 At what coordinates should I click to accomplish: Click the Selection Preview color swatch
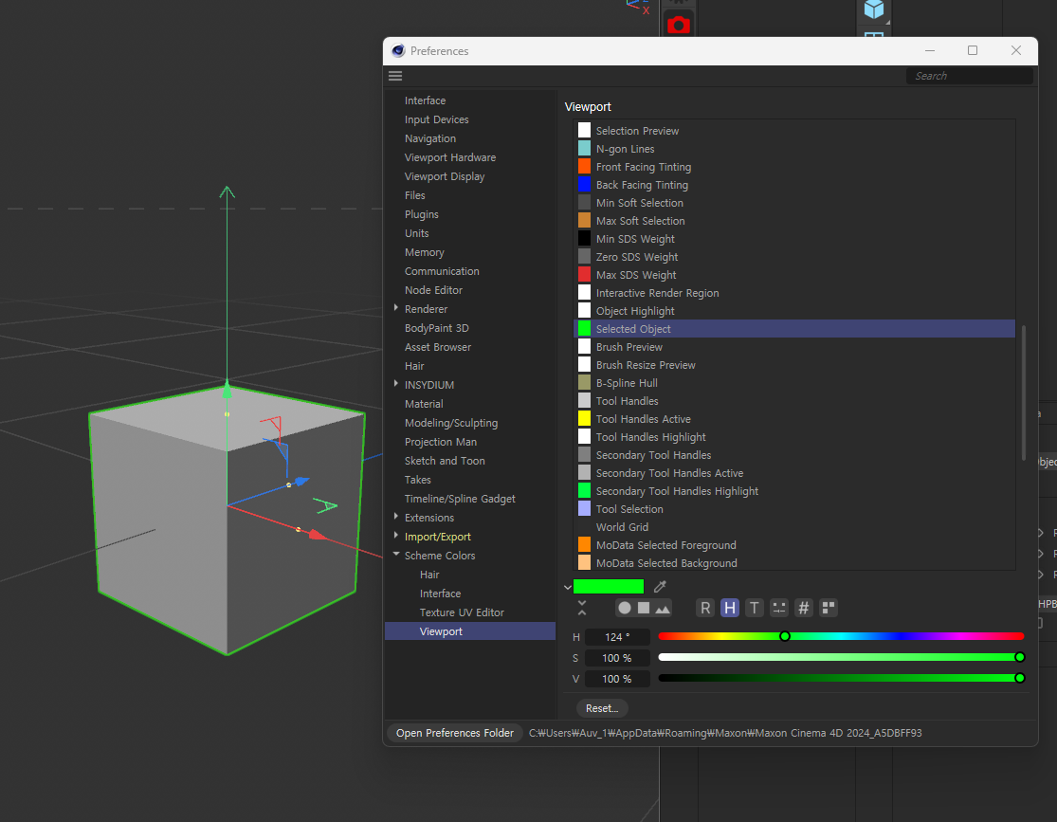585,130
